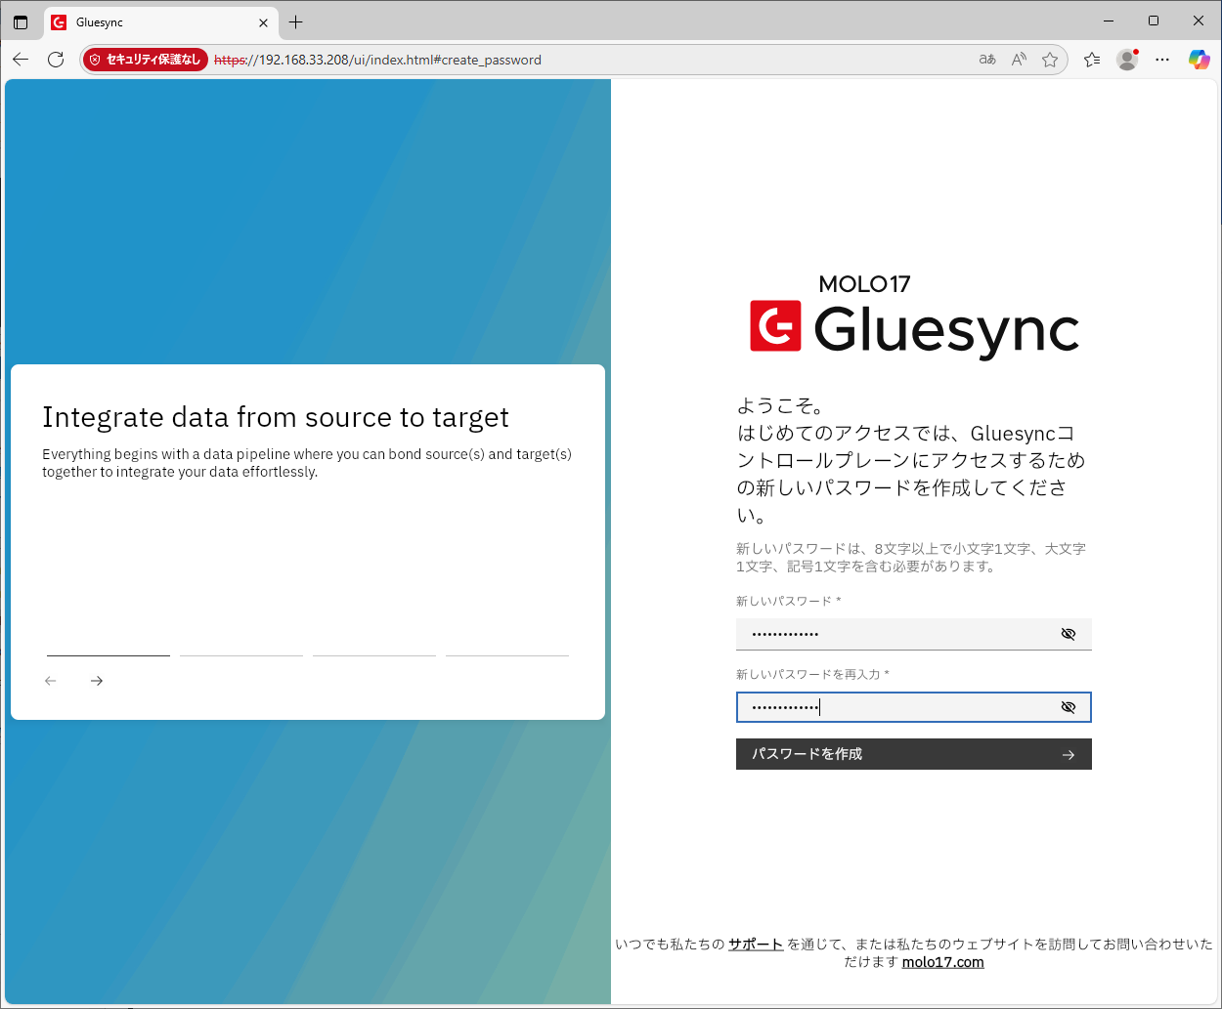This screenshot has height=1009, width=1222.
Task: Visit the molo17.com link
Action: 942,962
